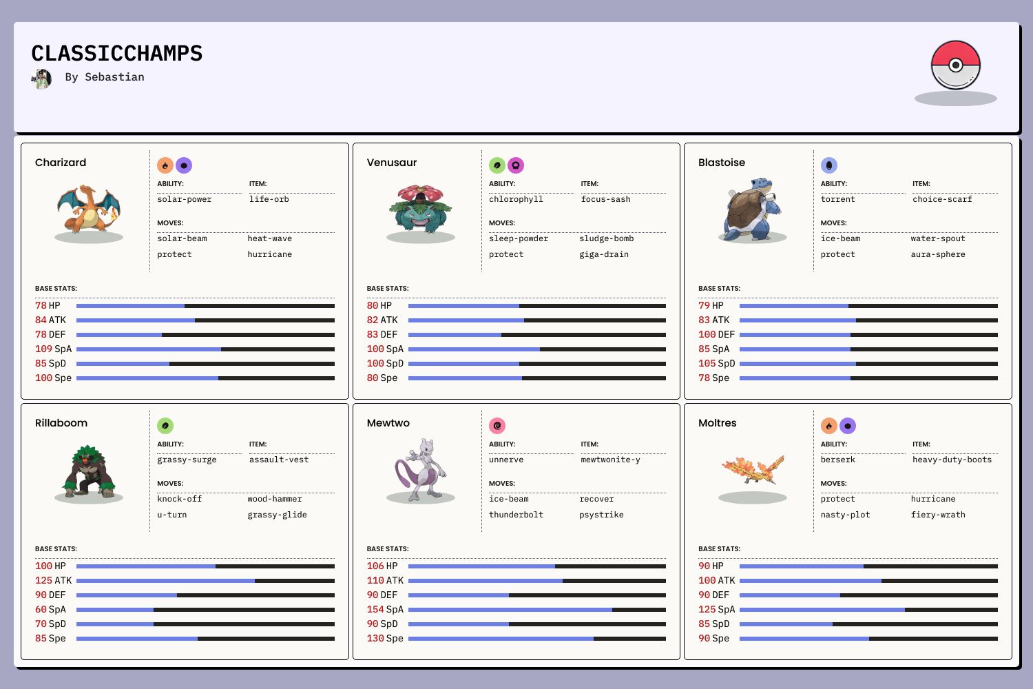Click Rillaboom's grass type icon
Screen dimensions: 1033x689
[x=165, y=426]
